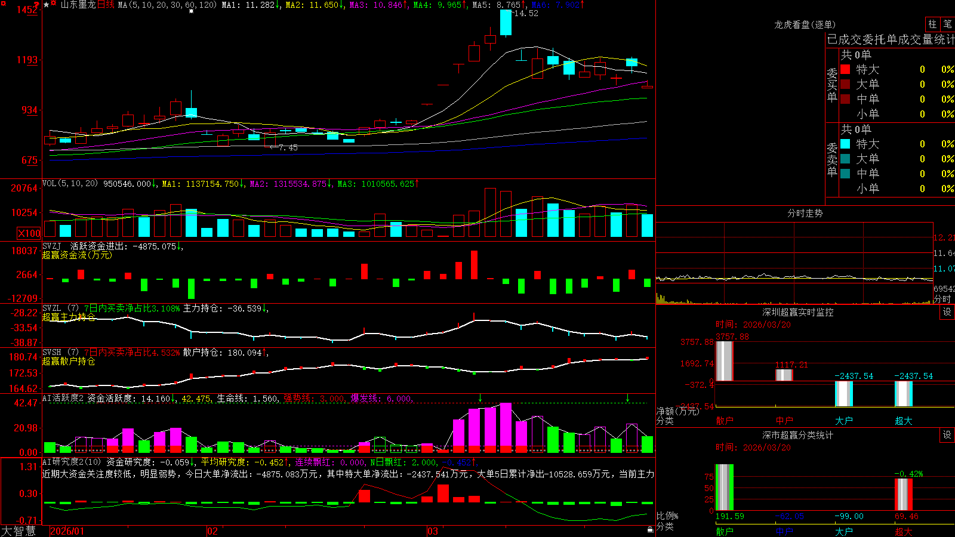Click the 分时走势 panel title
The height and width of the screenshot is (537, 955).
(805, 213)
